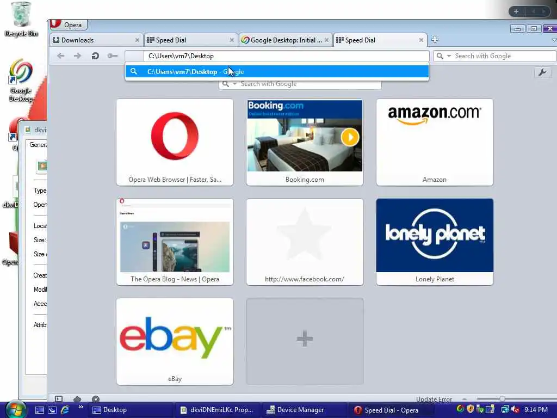This screenshot has height=418, width=557.
Task: Add a new Speed Dial entry
Action: click(x=305, y=341)
